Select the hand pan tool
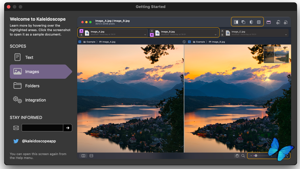This screenshot has height=169, width=300. (x=237, y=156)
